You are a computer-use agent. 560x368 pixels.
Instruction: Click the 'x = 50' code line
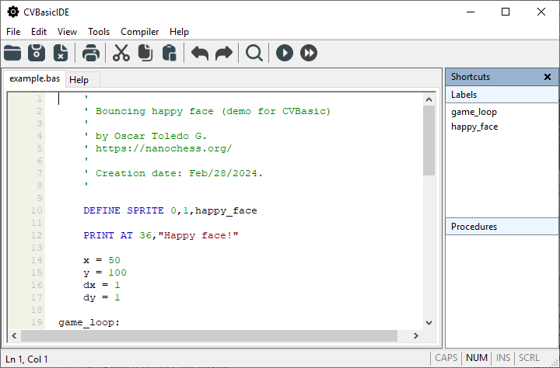[102, 260]
